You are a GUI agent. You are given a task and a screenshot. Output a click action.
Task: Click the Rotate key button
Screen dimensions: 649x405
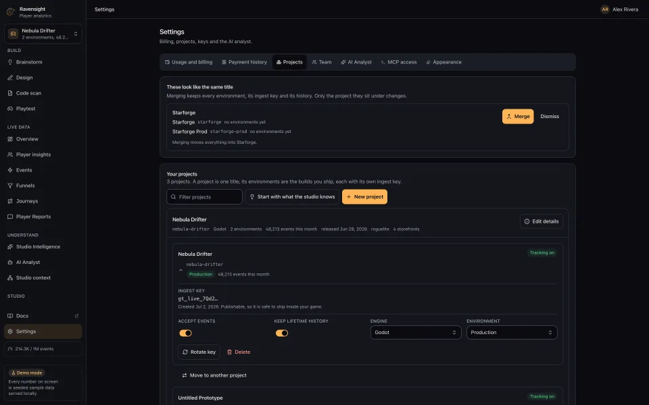199,352
